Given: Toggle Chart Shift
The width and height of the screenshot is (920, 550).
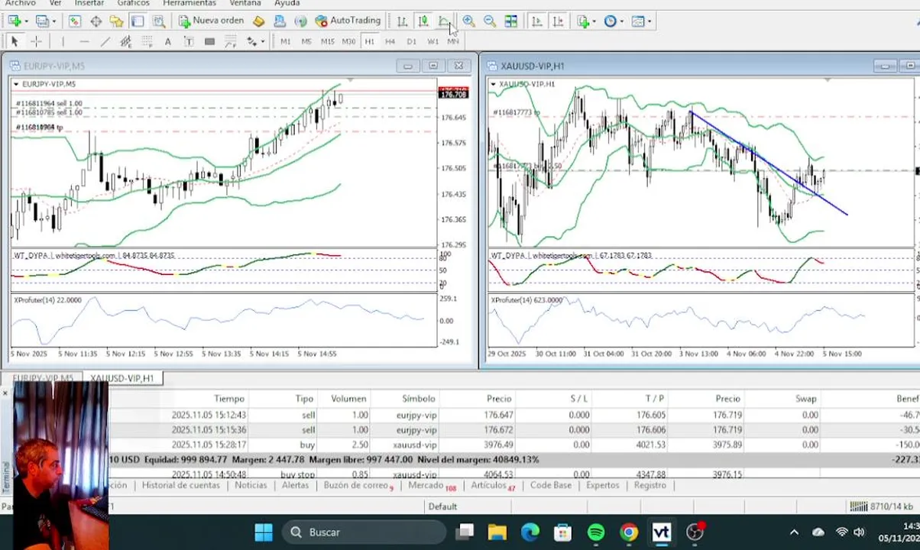Looking at the screenshot, I should tap(559, 21).
